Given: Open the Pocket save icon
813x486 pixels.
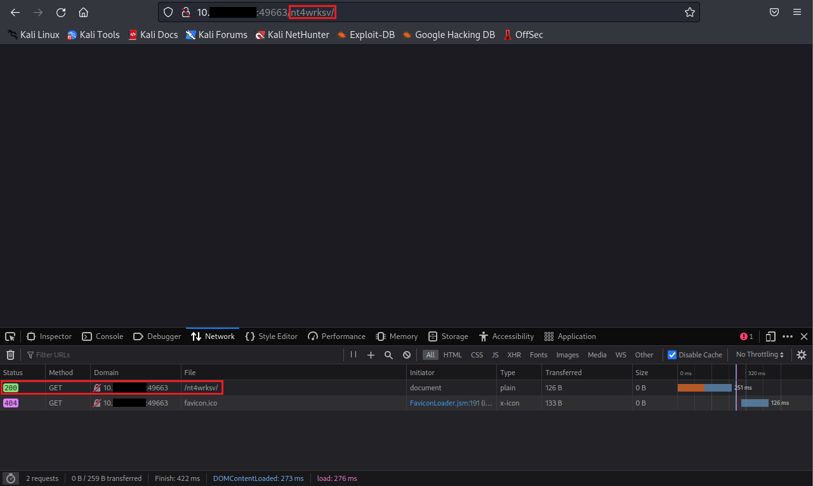Looking at the screenshot, I should pyautogui.click(x=774, y=12).
